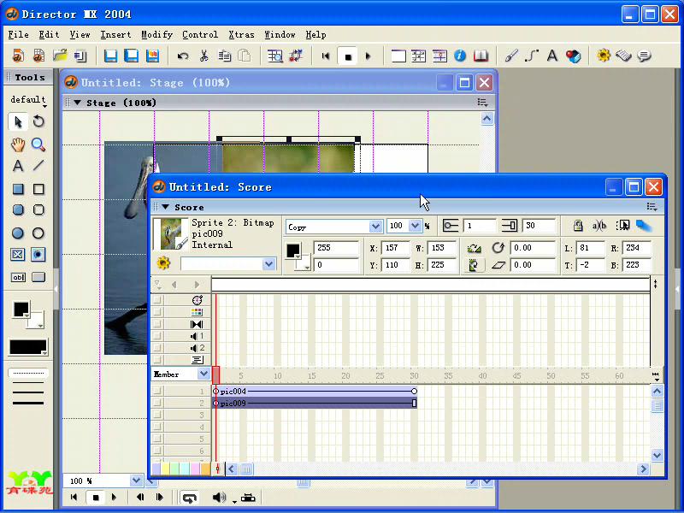Collapse the Stage panel triangle

pos(78,103)
